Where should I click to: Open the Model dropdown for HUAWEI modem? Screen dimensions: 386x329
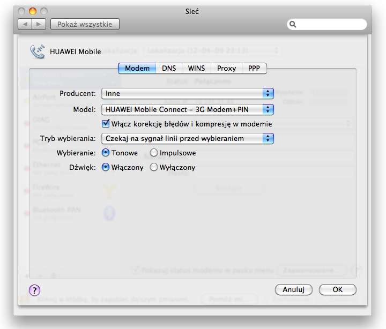click(x=187, y=109)
